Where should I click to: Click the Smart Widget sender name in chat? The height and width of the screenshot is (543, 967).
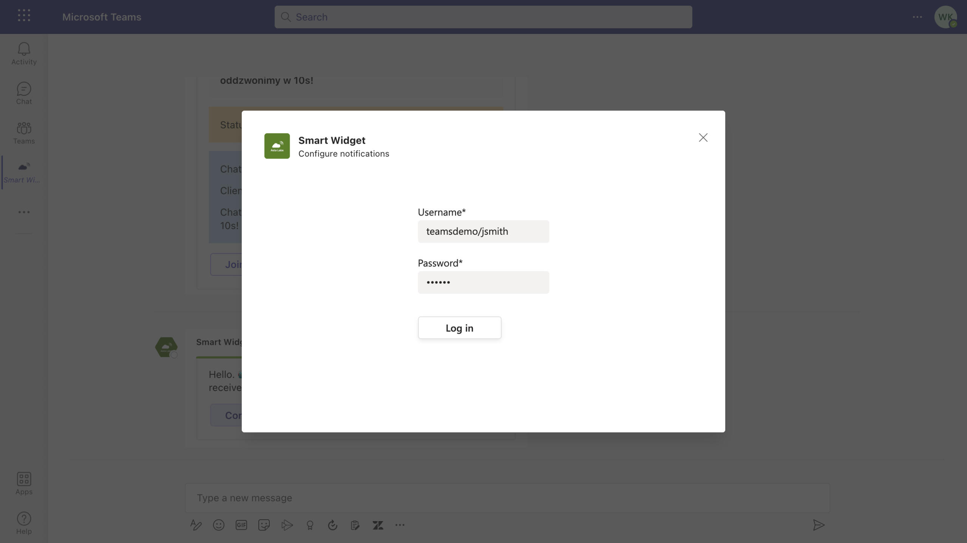click(219, 342)
